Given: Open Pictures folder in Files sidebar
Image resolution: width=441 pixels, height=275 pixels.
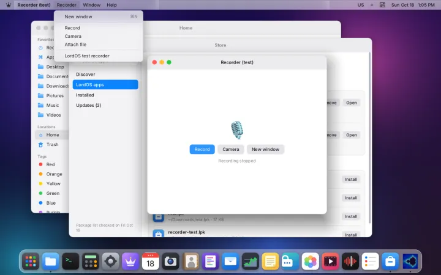Looking at the screenshot, I should (52, 96).
